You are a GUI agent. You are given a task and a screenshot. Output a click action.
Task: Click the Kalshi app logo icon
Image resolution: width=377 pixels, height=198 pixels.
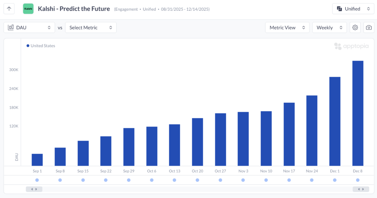[x=28, y=9]
